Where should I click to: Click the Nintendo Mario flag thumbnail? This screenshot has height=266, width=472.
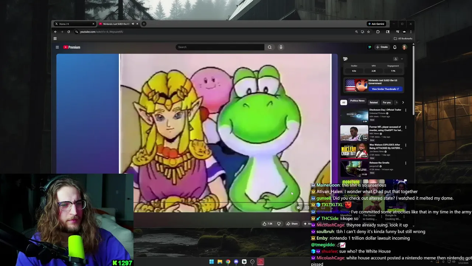click(356, 85)
